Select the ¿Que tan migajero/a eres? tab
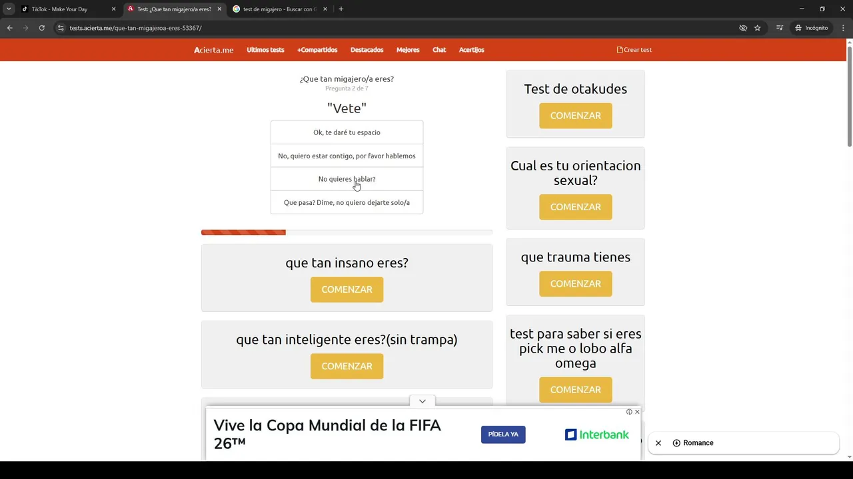Viewport: 853px width, 479px height. [174, 9]
